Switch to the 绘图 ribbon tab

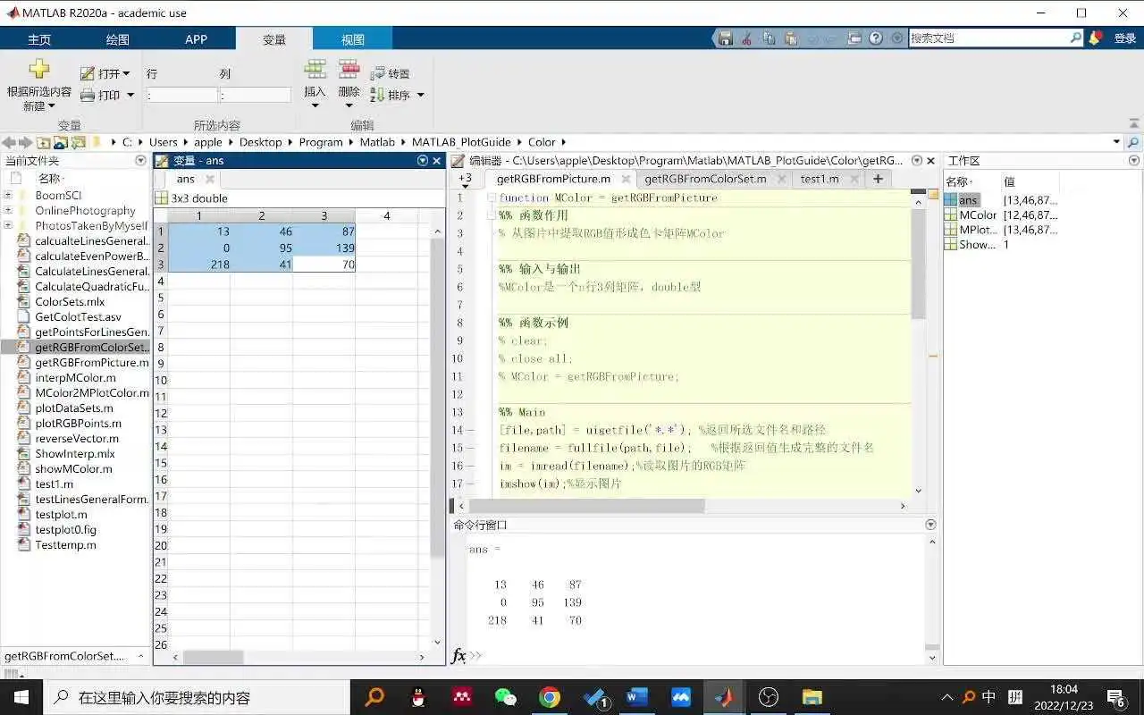[x=118, y=39]
